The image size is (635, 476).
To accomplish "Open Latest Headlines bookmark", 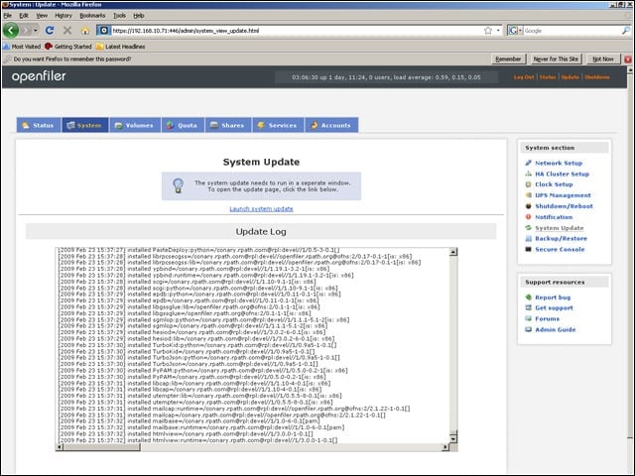I will (x=121, y=47).
